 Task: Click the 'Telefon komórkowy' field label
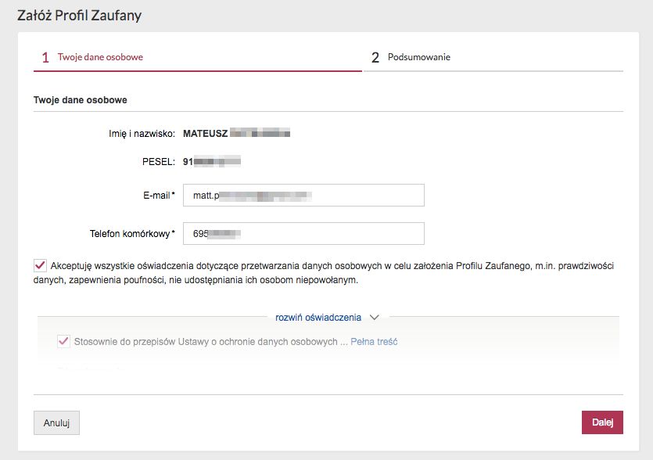pyautogui.click(x=130, y=233)
